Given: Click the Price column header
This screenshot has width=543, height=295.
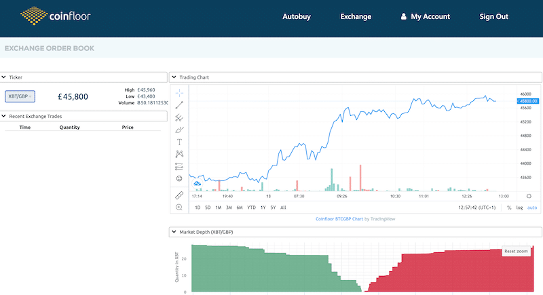Looking at the screenshot, I should 128,127.
